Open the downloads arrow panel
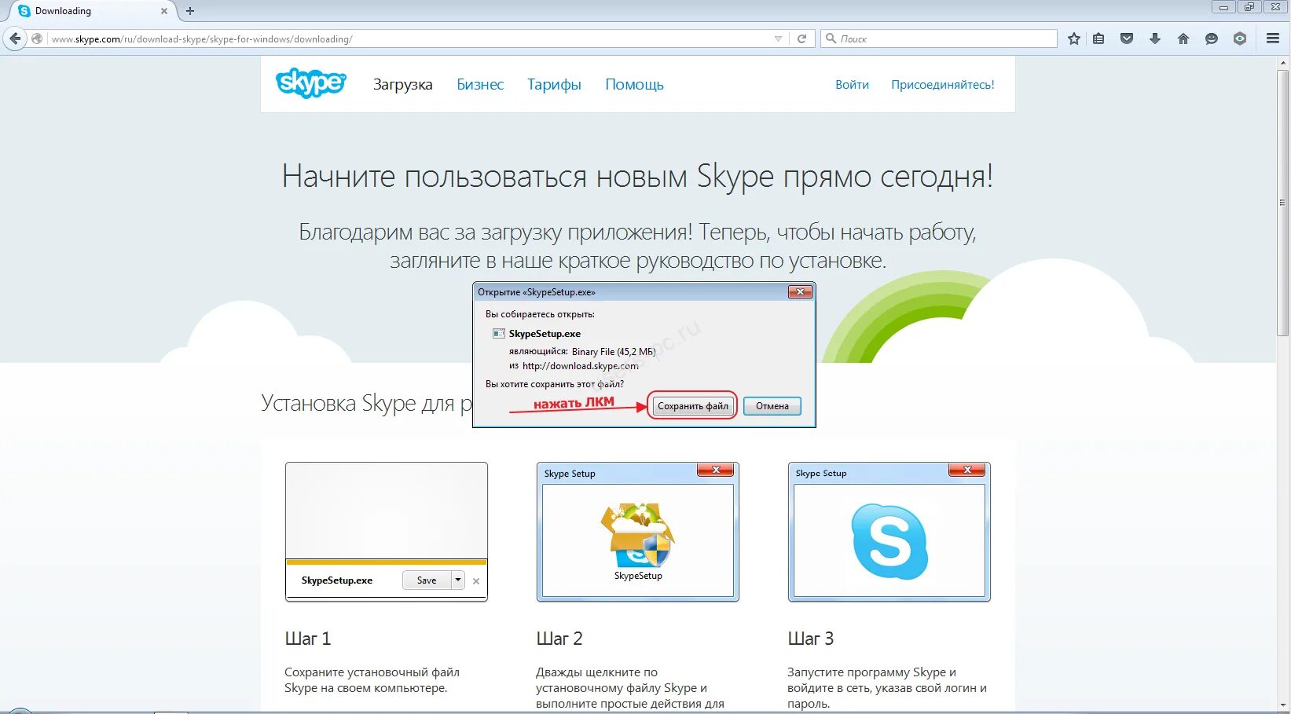 pyautogui.click(x=1155, y=38)
